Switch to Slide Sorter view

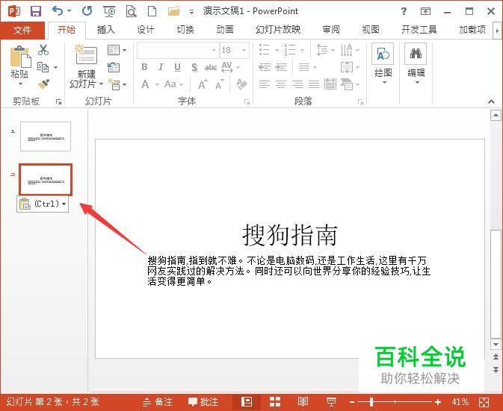275,402
